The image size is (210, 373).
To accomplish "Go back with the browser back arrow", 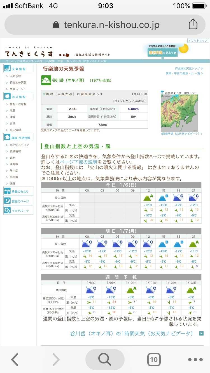I will pos(15,359).
